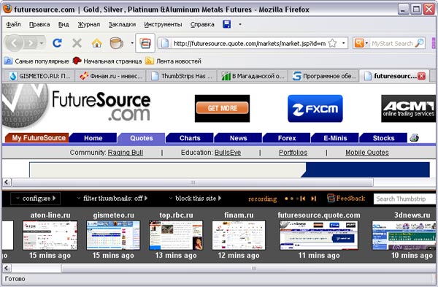Open the Инструменты menu

coord(163,24)
